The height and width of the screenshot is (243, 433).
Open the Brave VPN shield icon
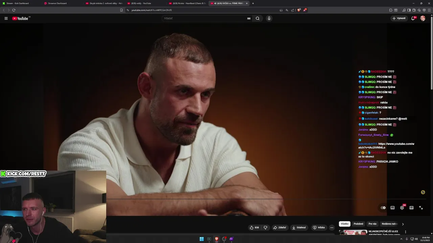point(424,10)
